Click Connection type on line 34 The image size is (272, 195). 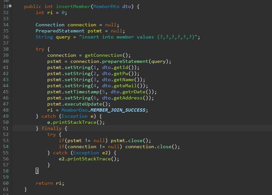coord(50,25)
